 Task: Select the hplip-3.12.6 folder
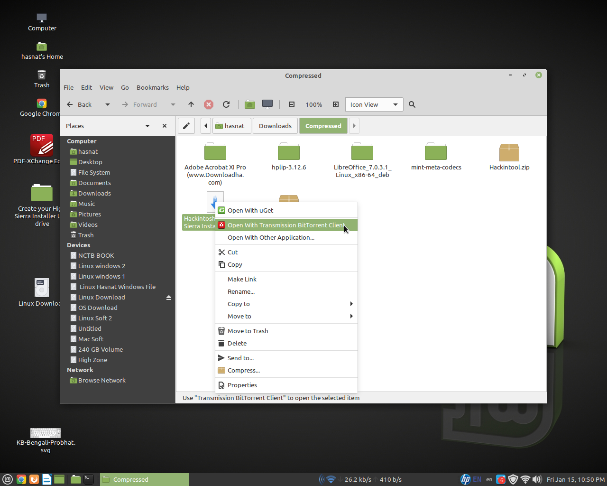click(x=289, y=157)
